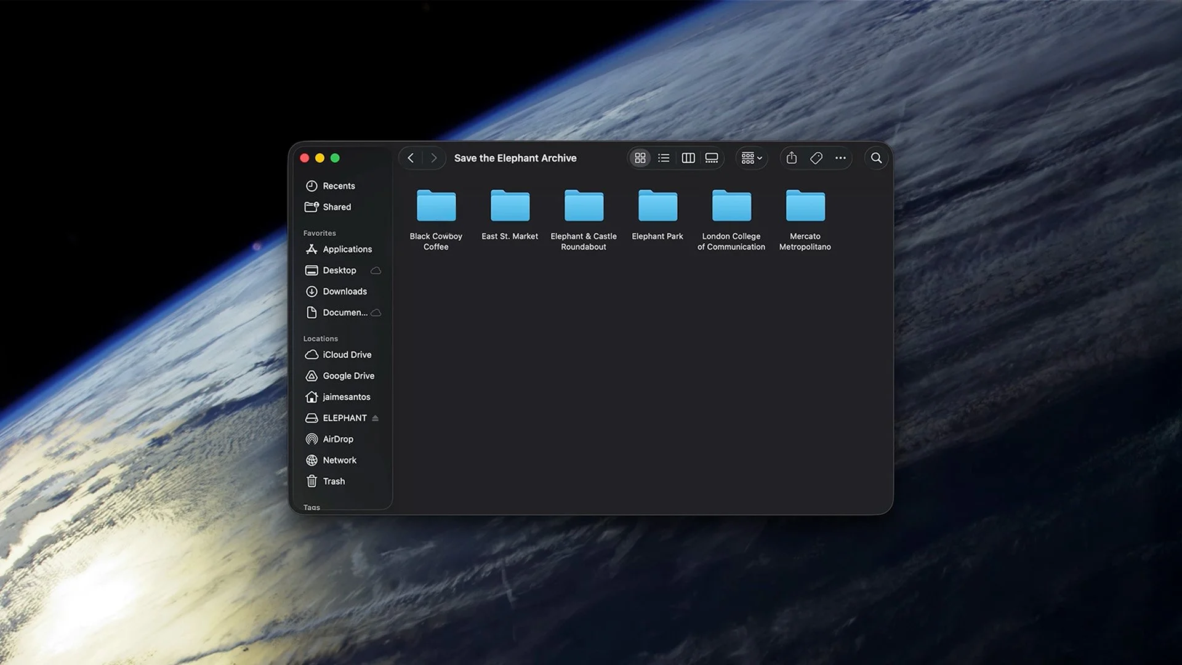Switch to gallery view
This screenshot has height=665, width=1182.
(x=712, y=158)
